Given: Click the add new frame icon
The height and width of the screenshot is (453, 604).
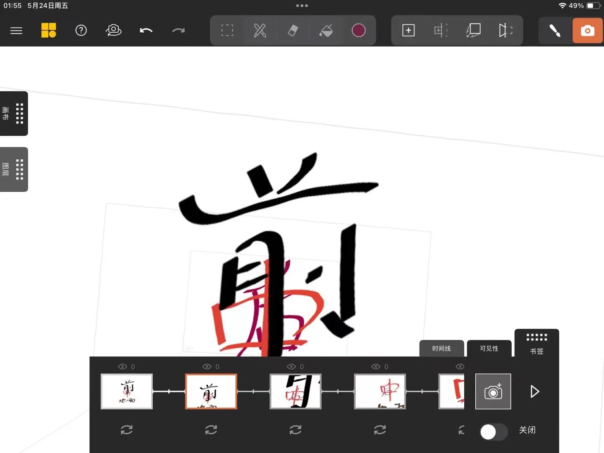Looking at the screenshot, I should tap(409, 30).
